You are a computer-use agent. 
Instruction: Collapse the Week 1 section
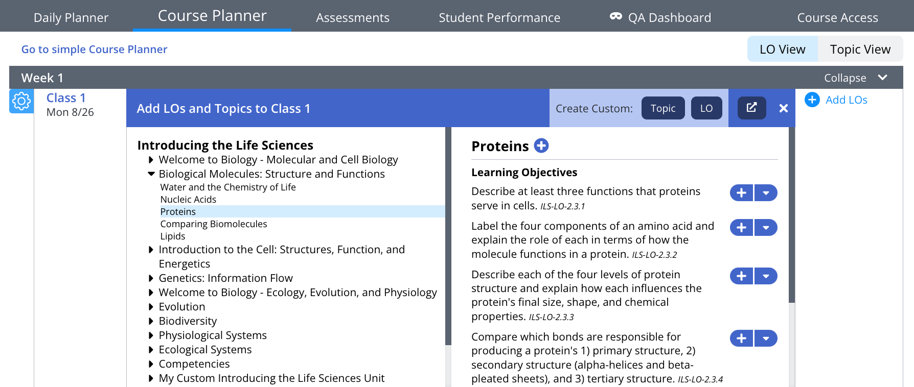[855, 78]
